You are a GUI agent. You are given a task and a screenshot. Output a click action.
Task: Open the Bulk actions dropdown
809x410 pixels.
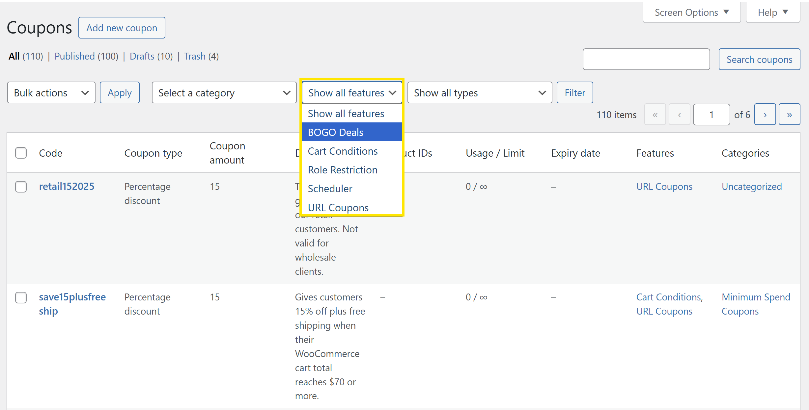[51, 93]
